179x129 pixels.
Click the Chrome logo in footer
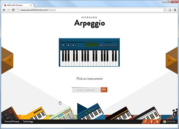169,122
